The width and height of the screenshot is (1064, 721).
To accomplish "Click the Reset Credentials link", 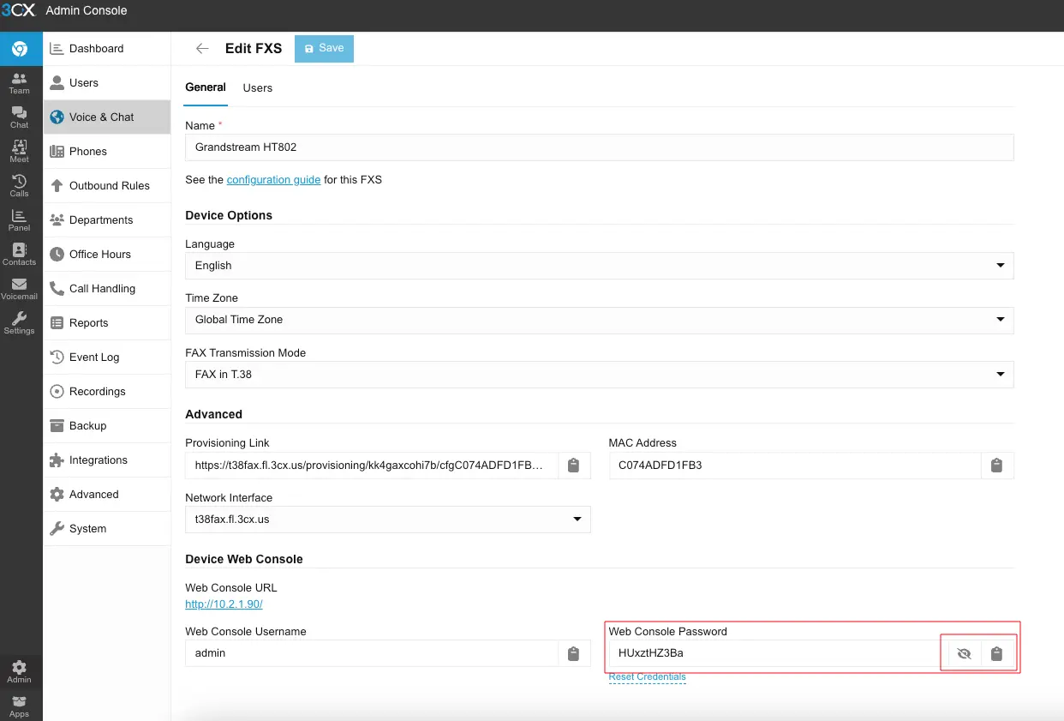I will click(x=647, y=677).
